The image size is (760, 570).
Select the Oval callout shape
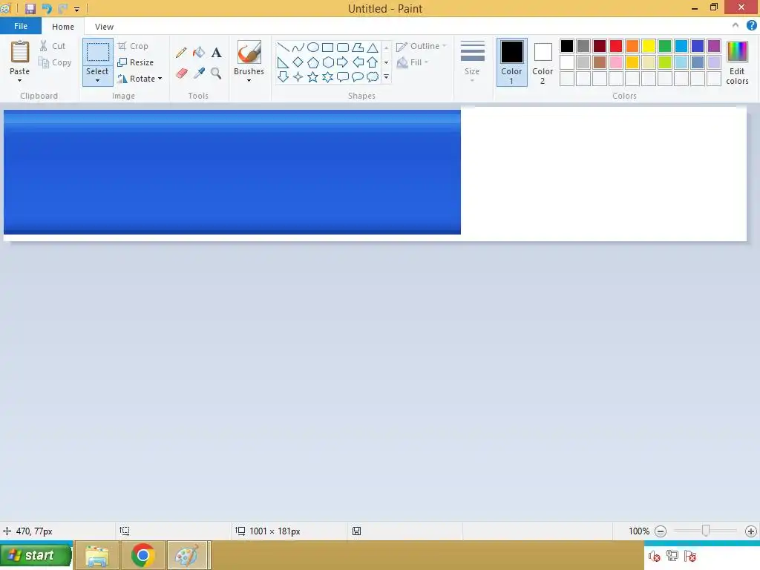point(358,76)
